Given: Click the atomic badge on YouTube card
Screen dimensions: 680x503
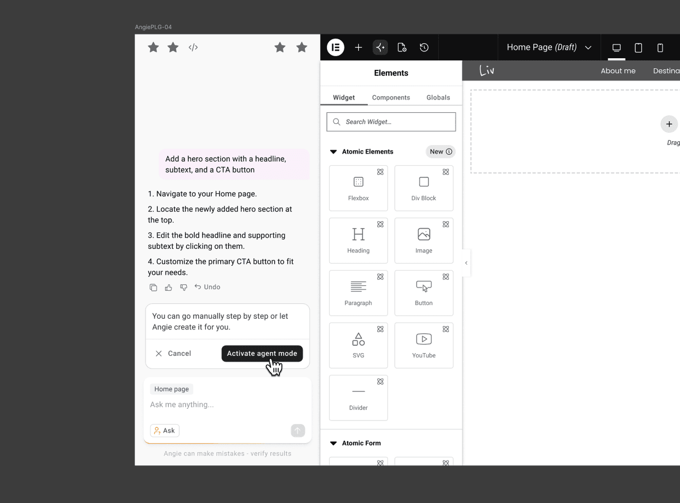Looking at the screenshot, I should [446, 329].
